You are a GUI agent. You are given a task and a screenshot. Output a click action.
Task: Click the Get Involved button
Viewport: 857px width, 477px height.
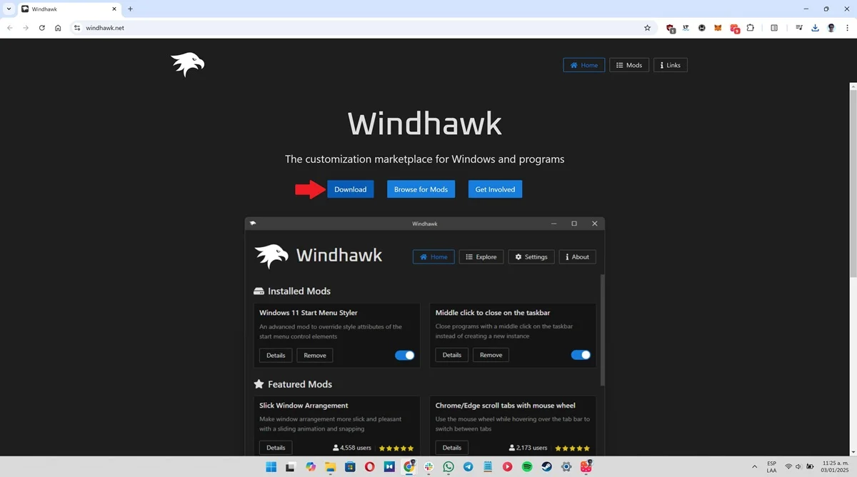[x=494, y=189]
